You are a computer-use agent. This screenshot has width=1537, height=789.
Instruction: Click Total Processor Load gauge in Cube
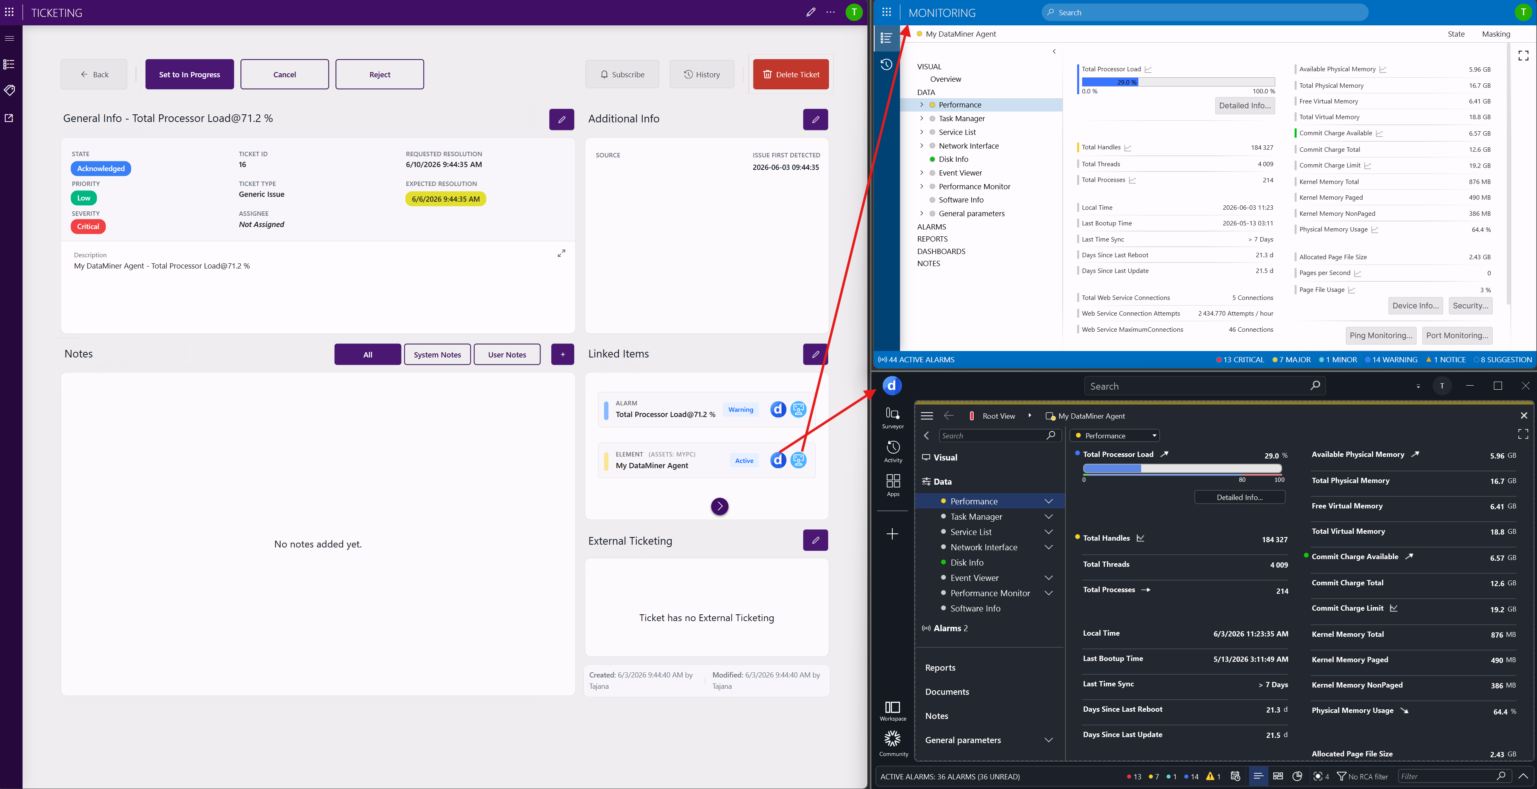click(1182, 469)
